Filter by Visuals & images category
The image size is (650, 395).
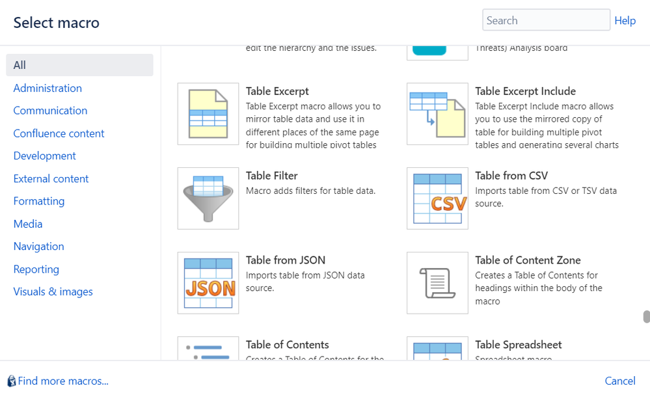53,292
